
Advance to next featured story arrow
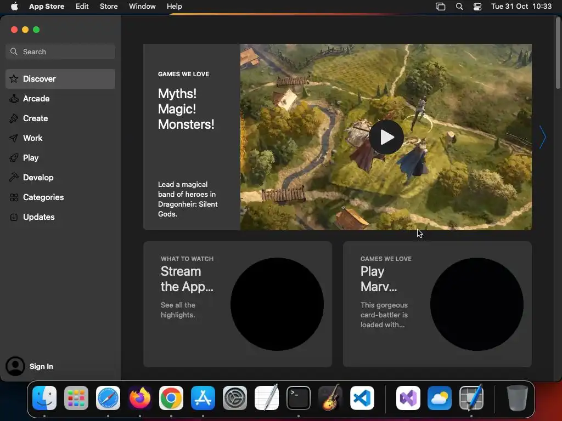[x=543, y=137]
